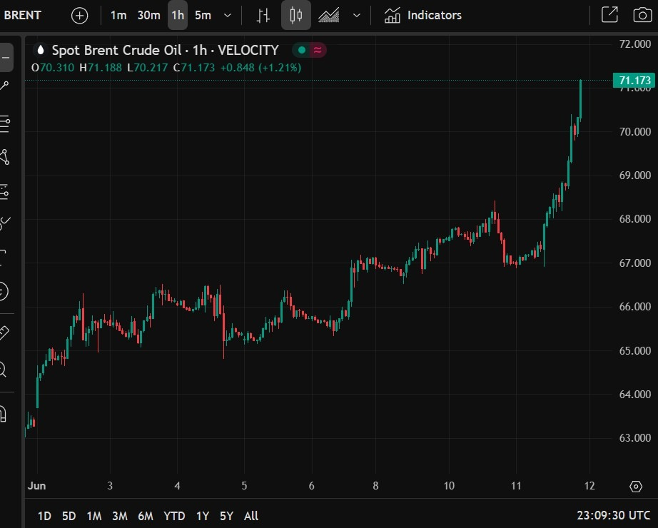The width and height of the screenshot is (658, 528).
Task: Switch to the 1h interval
Action: (178, 16)
